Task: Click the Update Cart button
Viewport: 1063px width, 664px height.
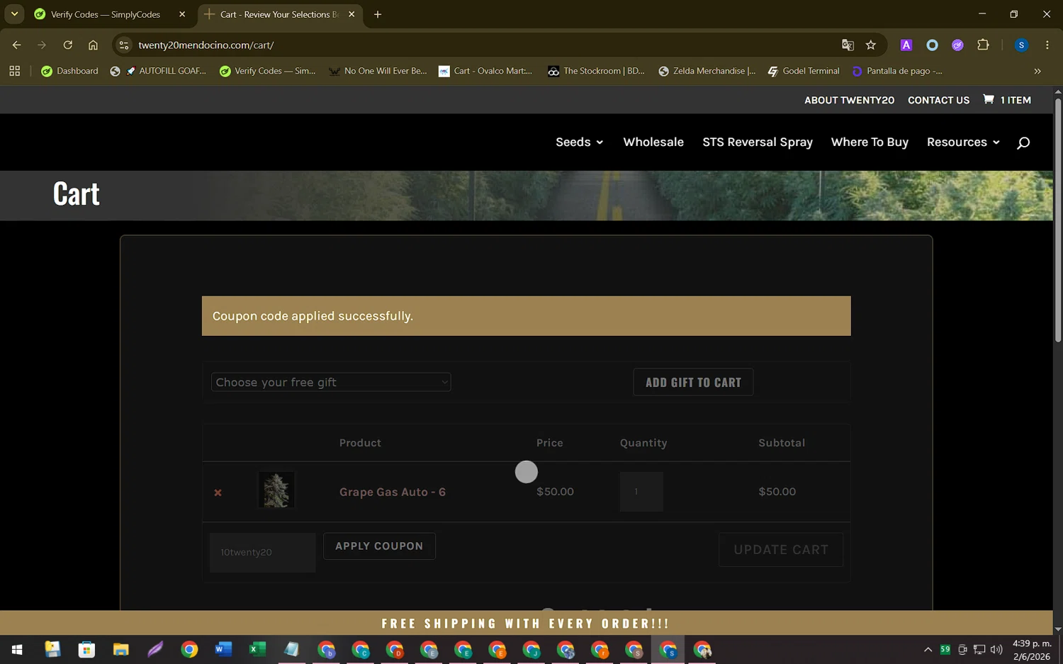Action: [x=781, y=550]
